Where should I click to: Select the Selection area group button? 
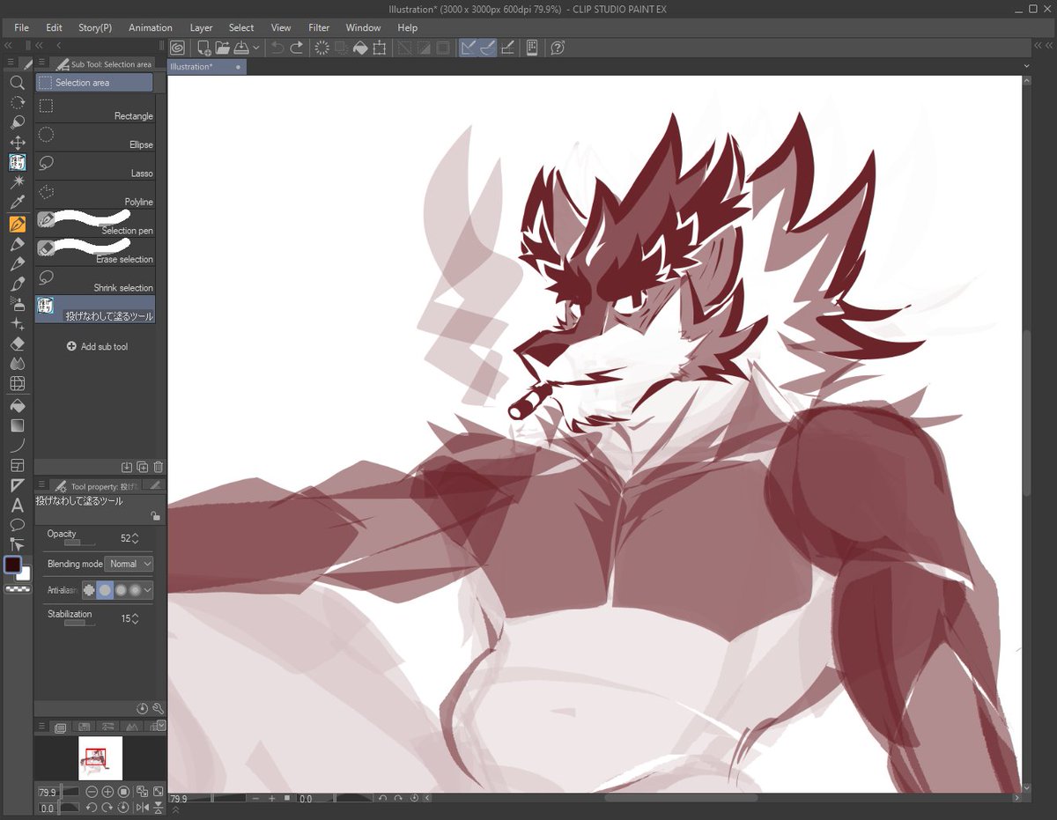point(94,83)
